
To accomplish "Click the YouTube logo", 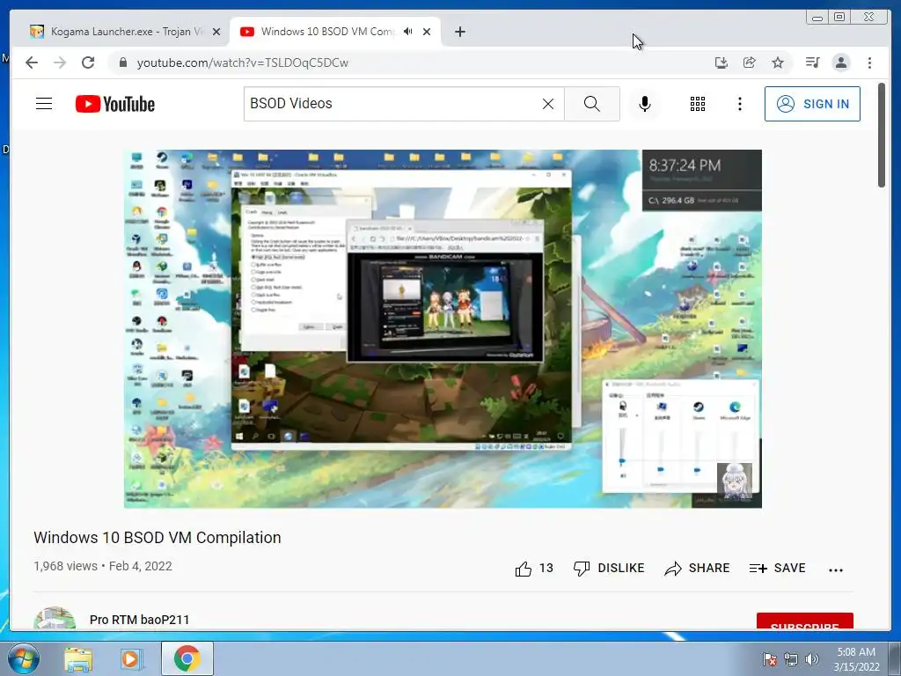I will [115, 104].
